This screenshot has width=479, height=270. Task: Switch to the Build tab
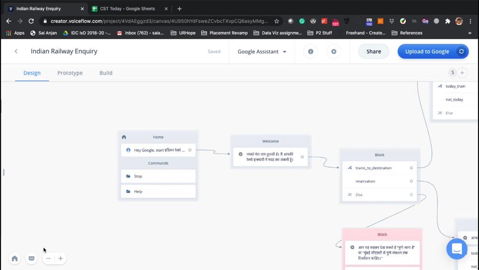coord(106,73)
